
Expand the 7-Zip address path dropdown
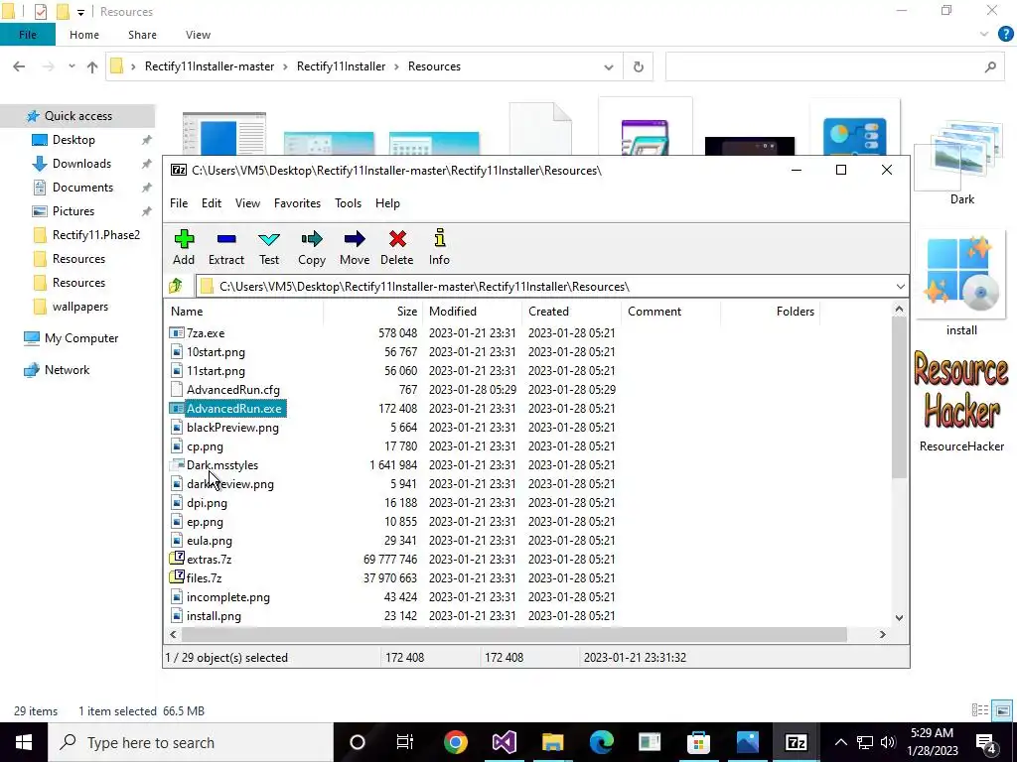click(x=900, y=287)
